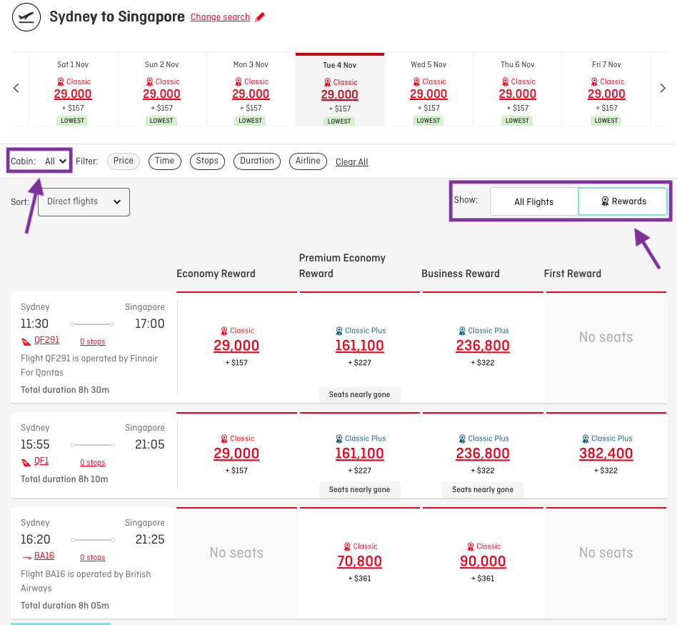Select Fri 7 Nov date tab
Viewport: 677px width, 625px height.
(606, 89)
